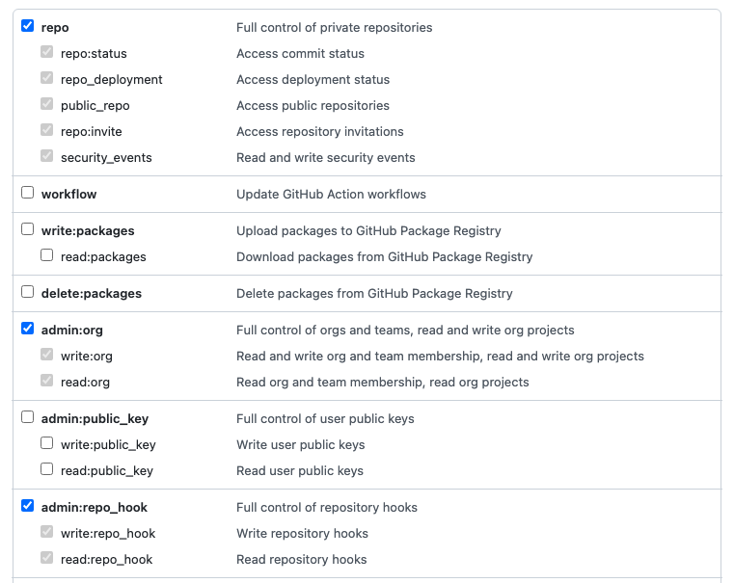
Task: Click the write:repo_hook checkbox
Action: point(47,532)
